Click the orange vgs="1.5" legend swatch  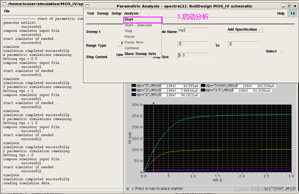[x=203, y=90]
